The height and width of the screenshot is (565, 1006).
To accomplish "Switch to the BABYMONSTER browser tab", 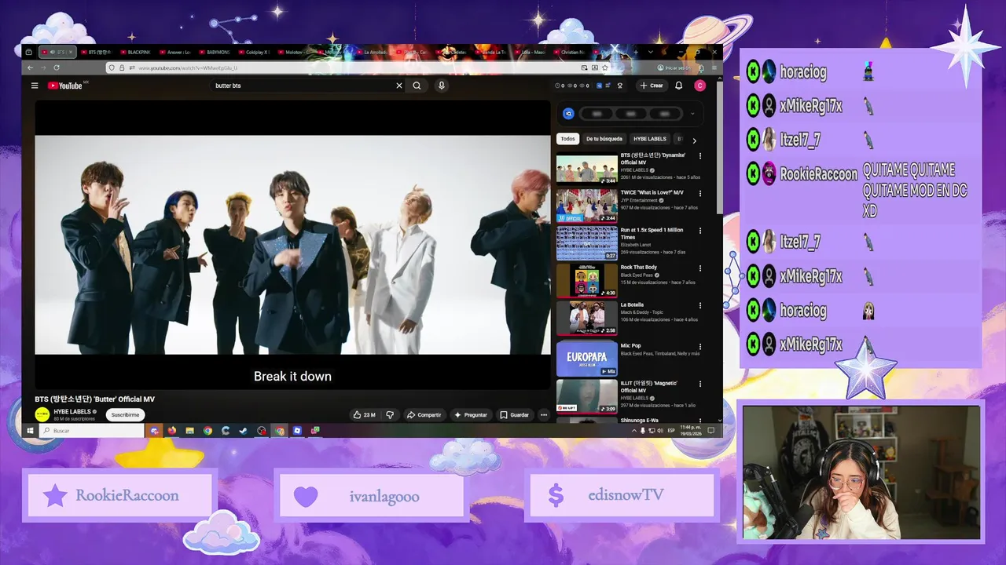I will [215, 52].
